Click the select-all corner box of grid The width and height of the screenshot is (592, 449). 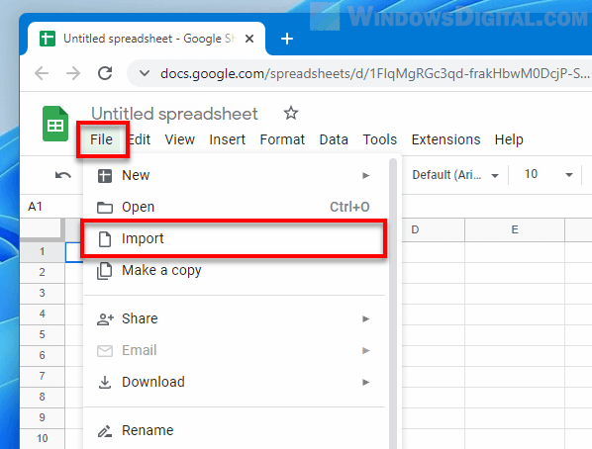(42, 228)
